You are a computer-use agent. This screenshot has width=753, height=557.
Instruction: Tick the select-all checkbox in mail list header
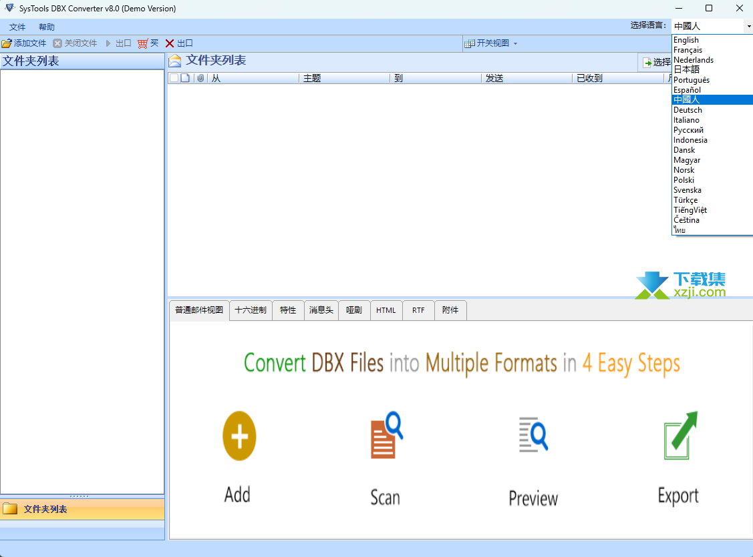(174, 78)
